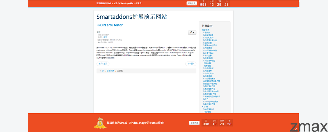328x132 pixels.
Task: Click the 小时 hours countdown in the bottom banner
Action: 215,123
